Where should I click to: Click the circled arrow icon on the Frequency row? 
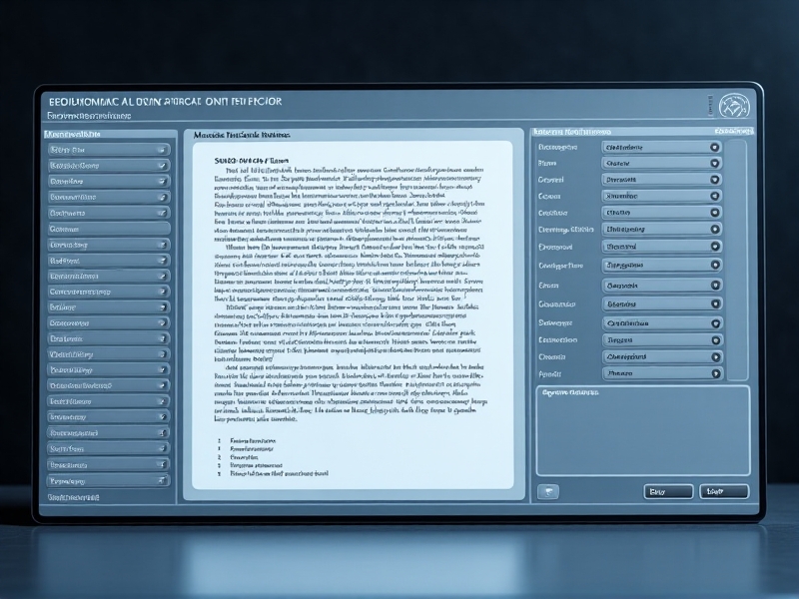click(715, 229)
